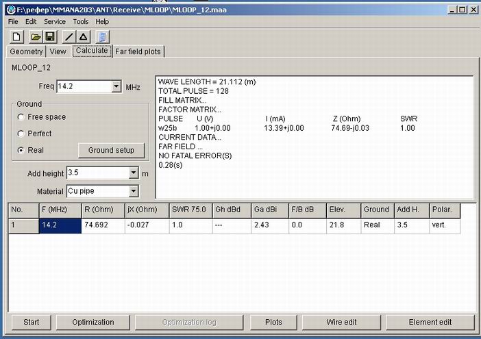Click the MMANA app icon in title bar

click(9, 9)
